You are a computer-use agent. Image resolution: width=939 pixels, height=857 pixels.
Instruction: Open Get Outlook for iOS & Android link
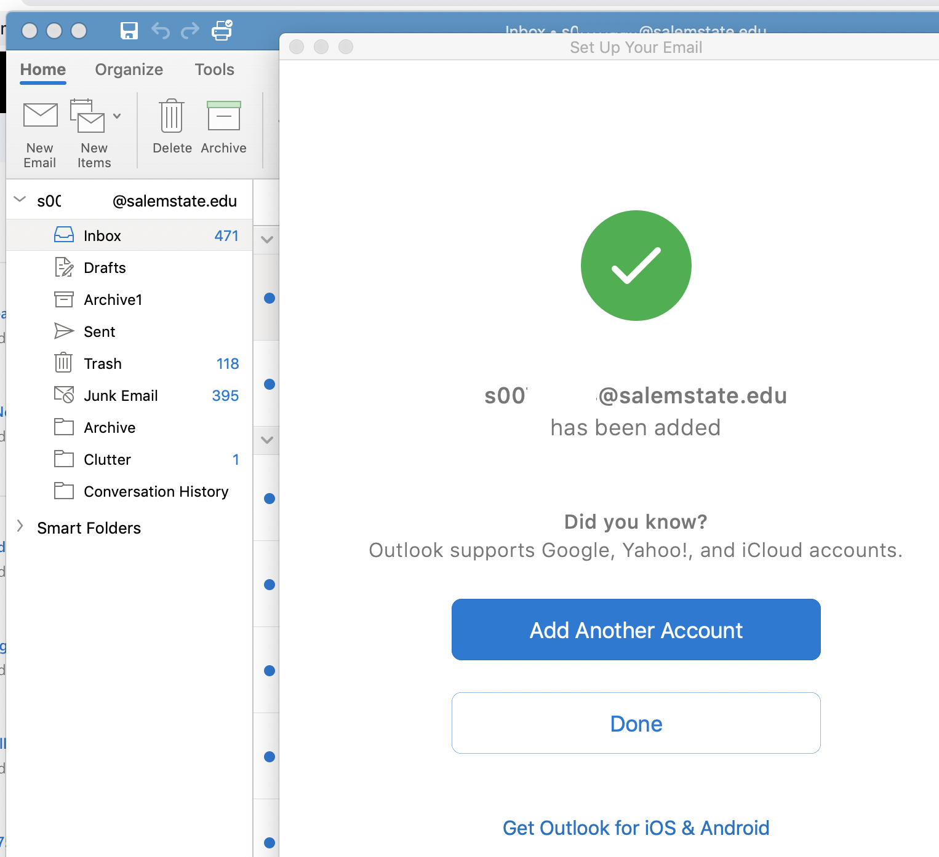coord(636,828)
